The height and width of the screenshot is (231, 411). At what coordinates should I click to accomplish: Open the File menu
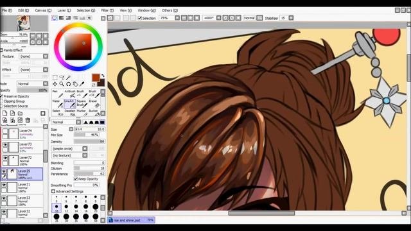click(x=7, y=10)
